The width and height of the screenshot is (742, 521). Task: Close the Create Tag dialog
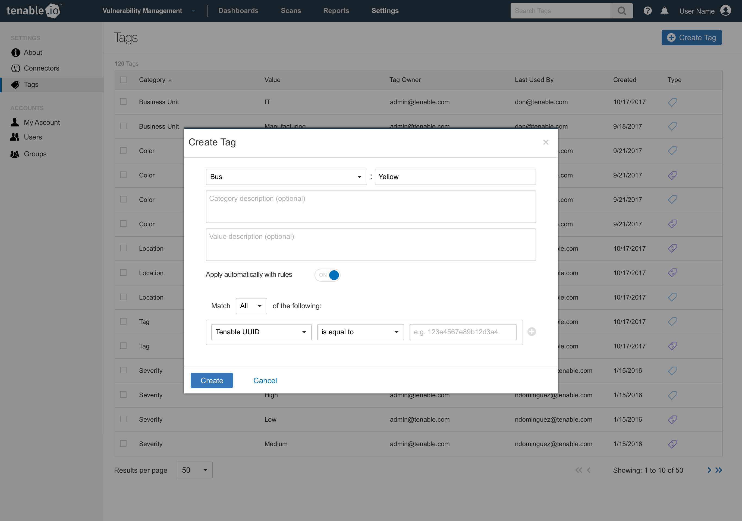(546, 142)
